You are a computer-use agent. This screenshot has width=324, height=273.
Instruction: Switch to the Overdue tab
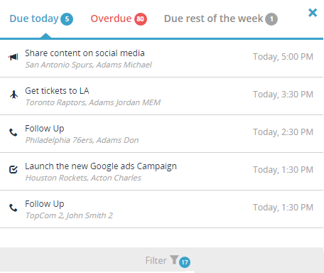(111, 18)
